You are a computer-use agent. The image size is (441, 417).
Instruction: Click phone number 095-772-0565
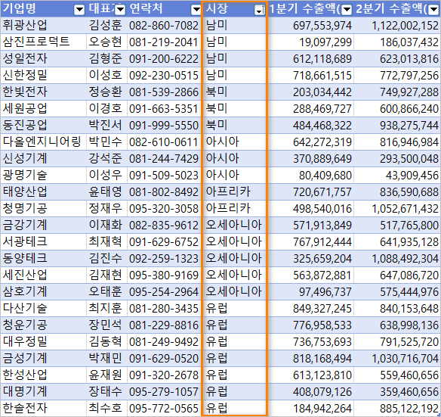164,408
